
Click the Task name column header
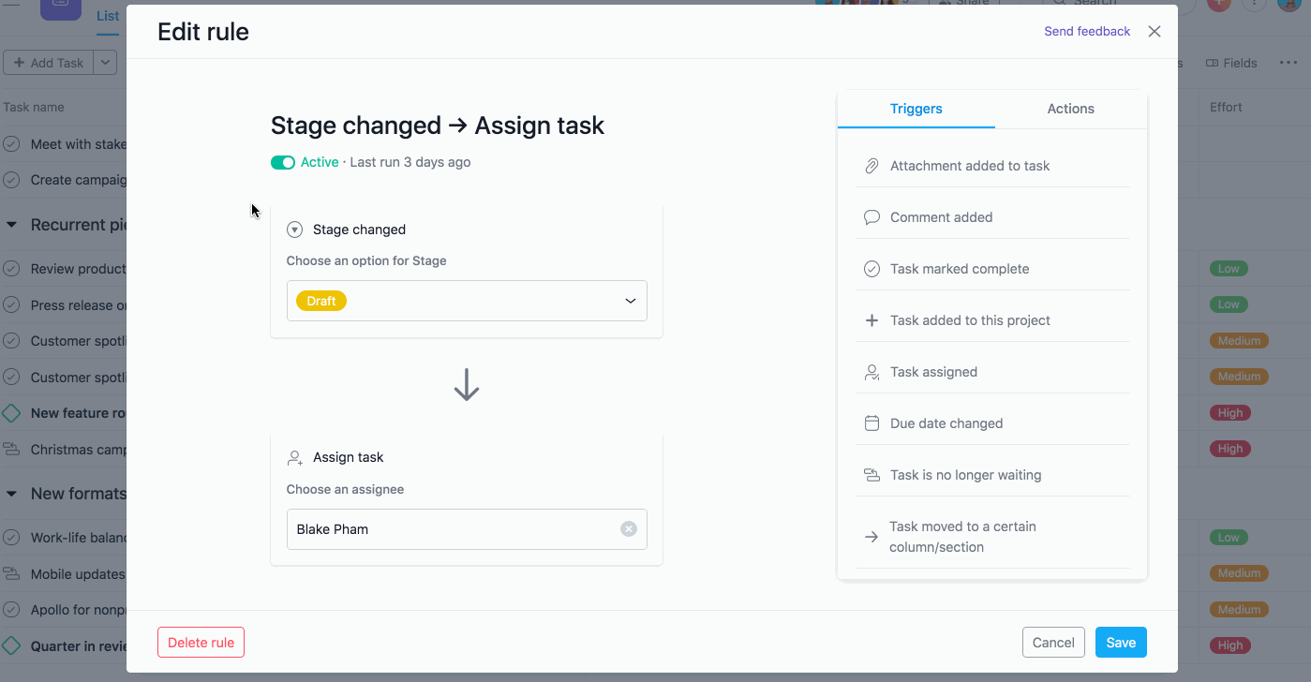point(34,107)
